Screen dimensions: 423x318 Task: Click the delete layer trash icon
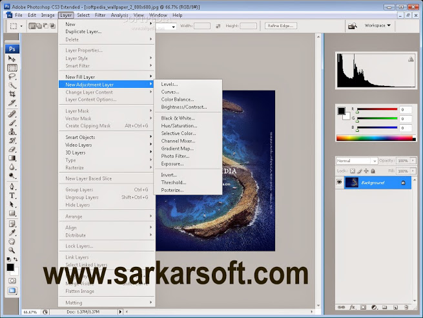coord(406,307)
